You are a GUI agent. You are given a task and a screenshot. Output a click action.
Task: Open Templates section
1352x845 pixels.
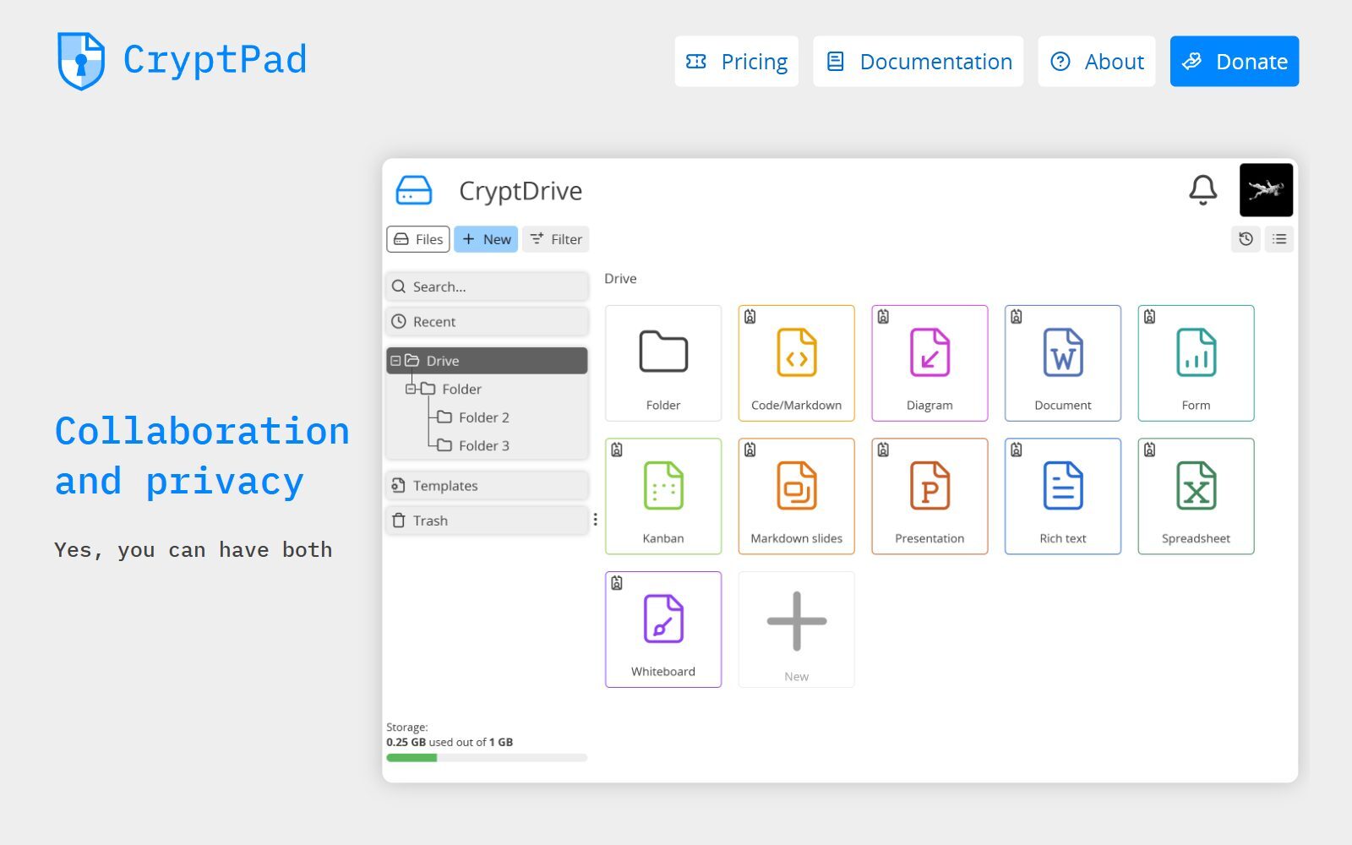tap(487, 486)
